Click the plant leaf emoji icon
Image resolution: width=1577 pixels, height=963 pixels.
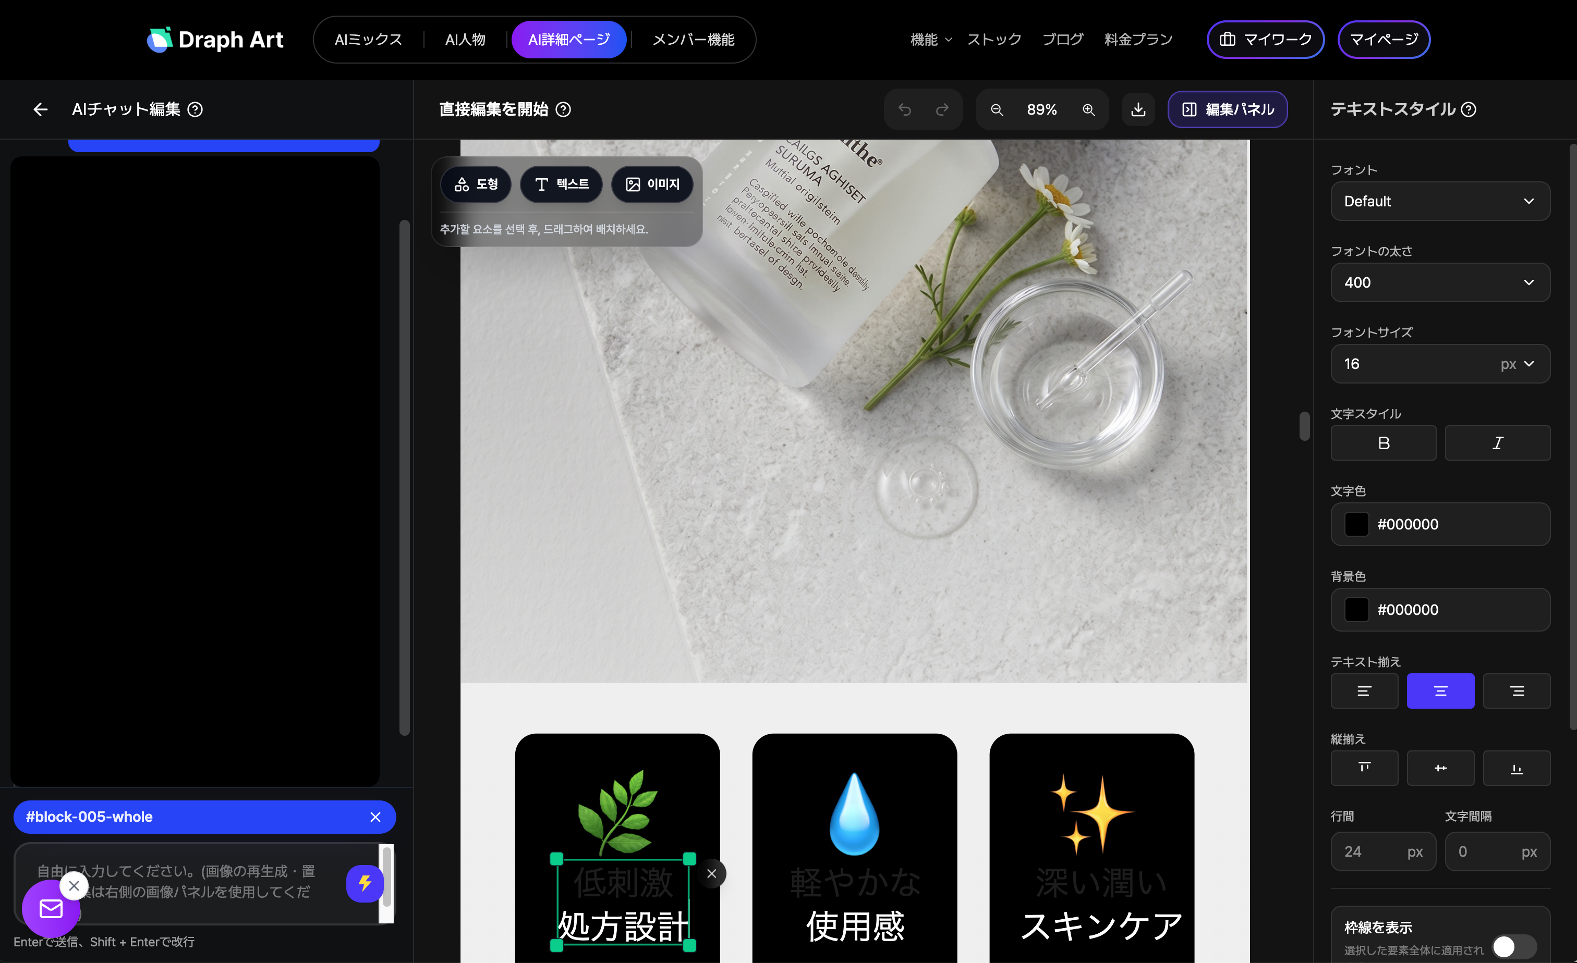617,812
